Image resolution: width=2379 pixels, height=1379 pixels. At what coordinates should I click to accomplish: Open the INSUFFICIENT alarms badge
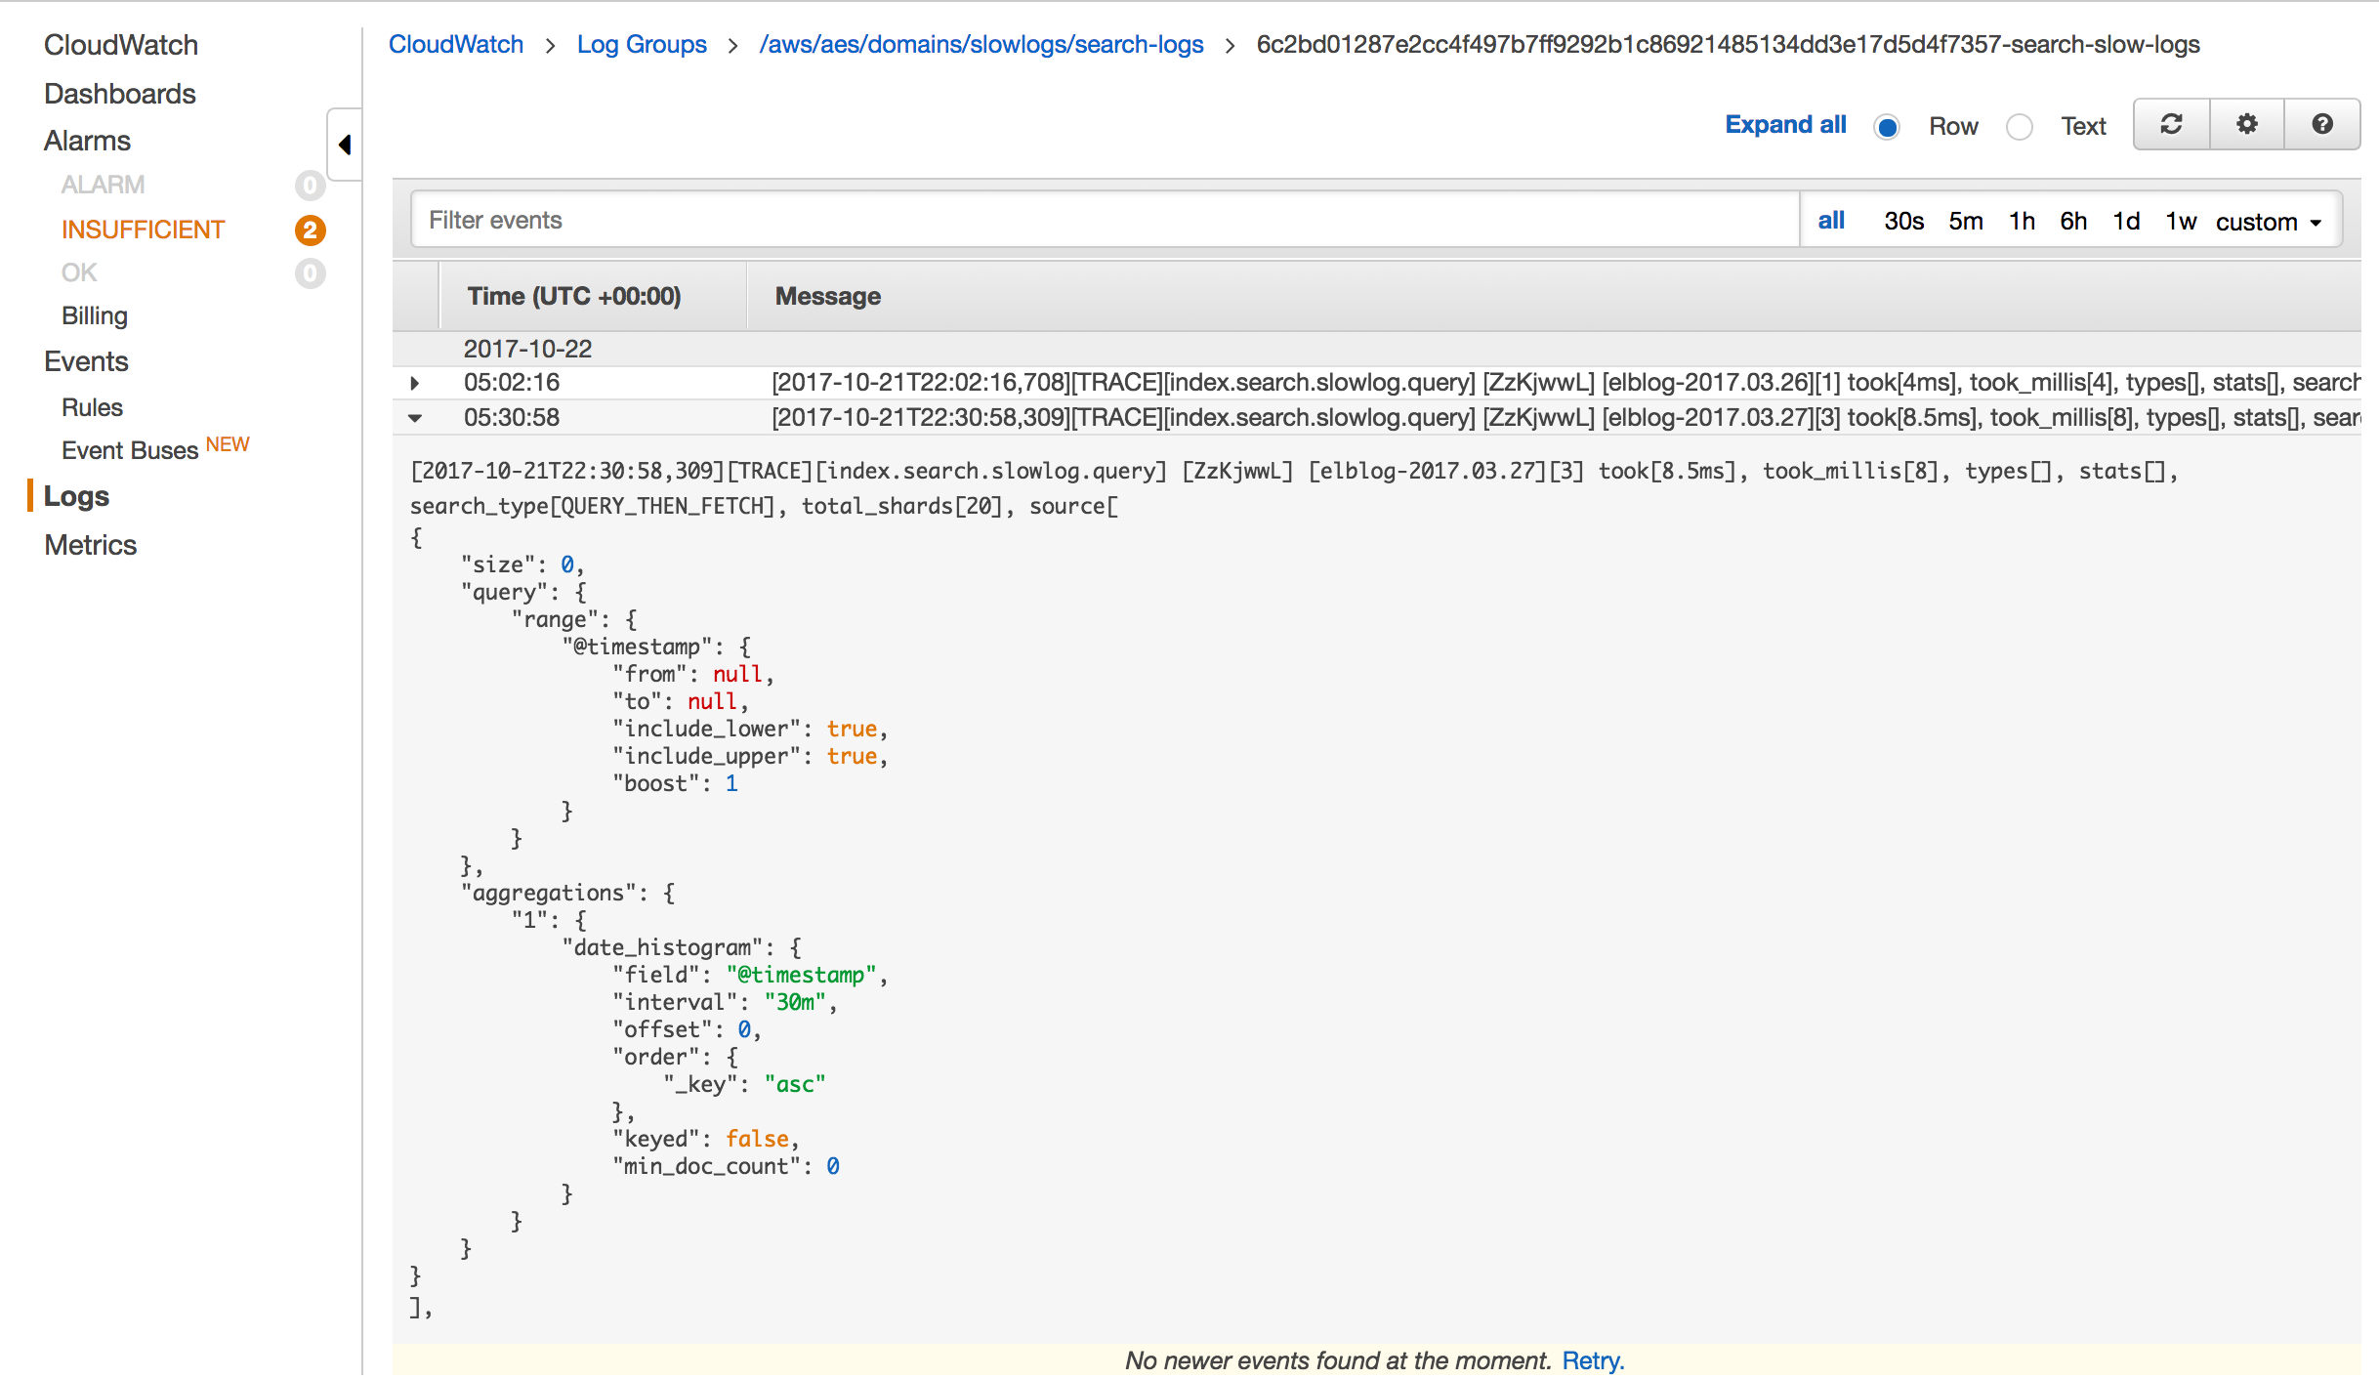coord(309,229)
